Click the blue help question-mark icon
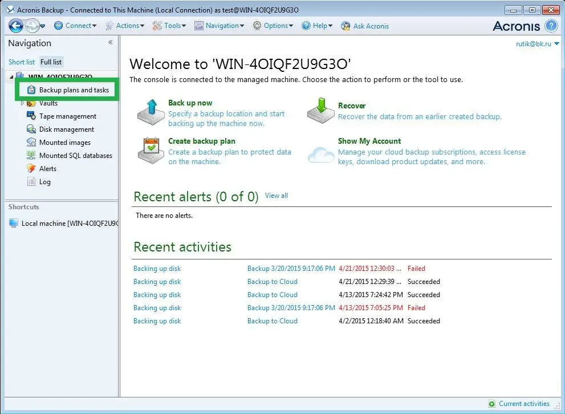Screen dimensions: 565x414 click(551, 26)
